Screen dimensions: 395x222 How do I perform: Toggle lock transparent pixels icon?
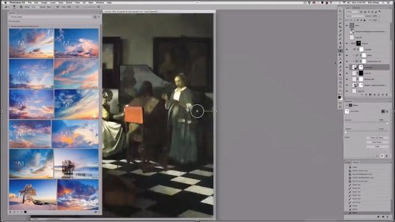pyautogui.click(x=351, y=20)
